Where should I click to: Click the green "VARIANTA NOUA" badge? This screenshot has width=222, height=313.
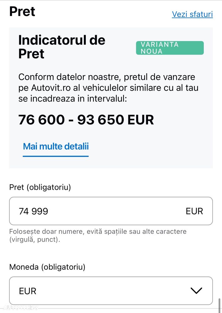pos(170,48)
